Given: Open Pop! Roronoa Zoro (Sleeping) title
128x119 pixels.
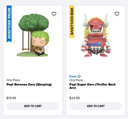Looking at the screenshot, I should coord(29,84).
